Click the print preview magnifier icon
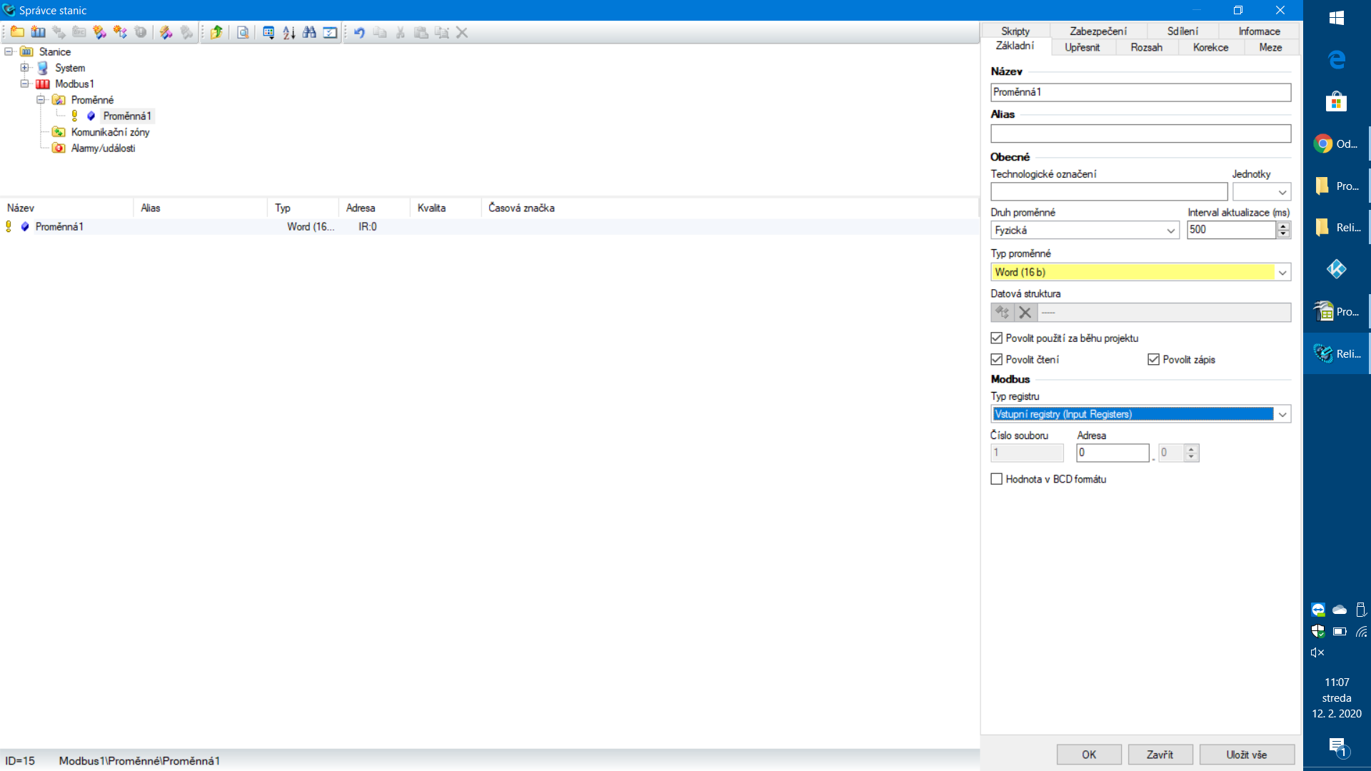The height and width of the screenshot is (771, 1371). (x=243, y=32)
